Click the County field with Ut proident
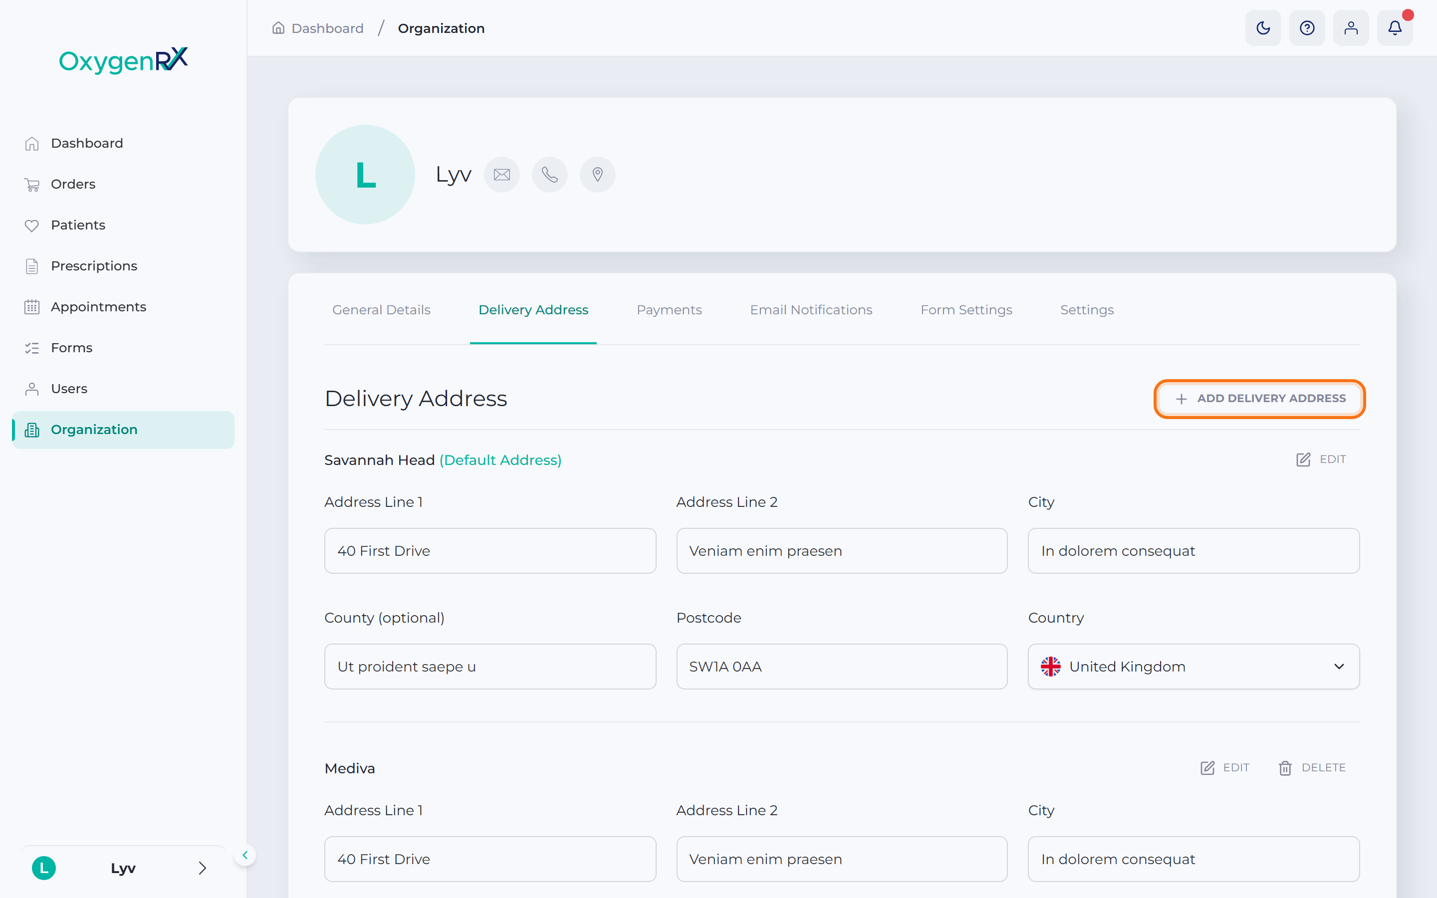This screenshot has width=1437, height=898. pyautogui.click(x=490, y=667)
